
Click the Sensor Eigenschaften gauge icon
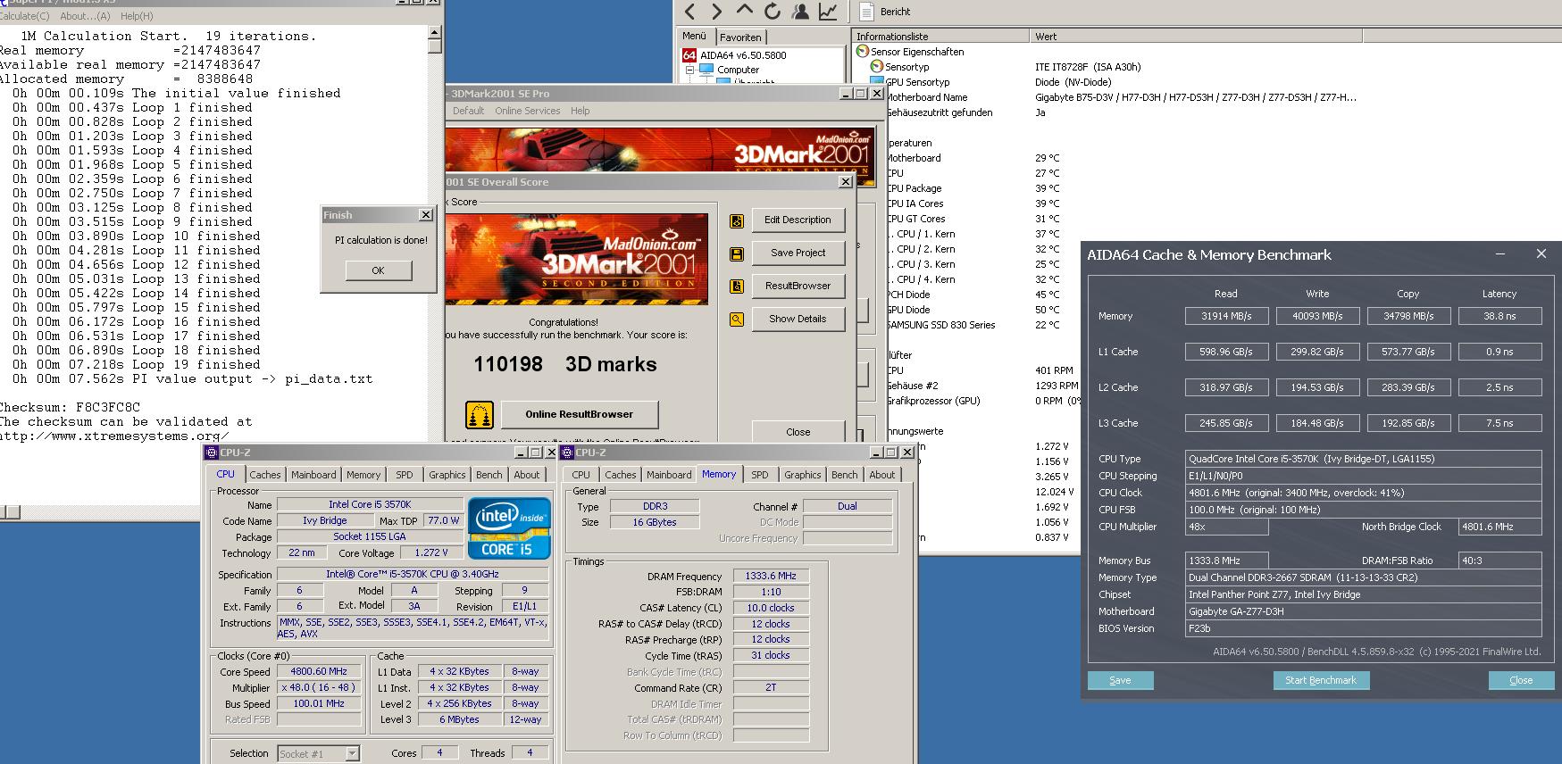tap(863, 52)
